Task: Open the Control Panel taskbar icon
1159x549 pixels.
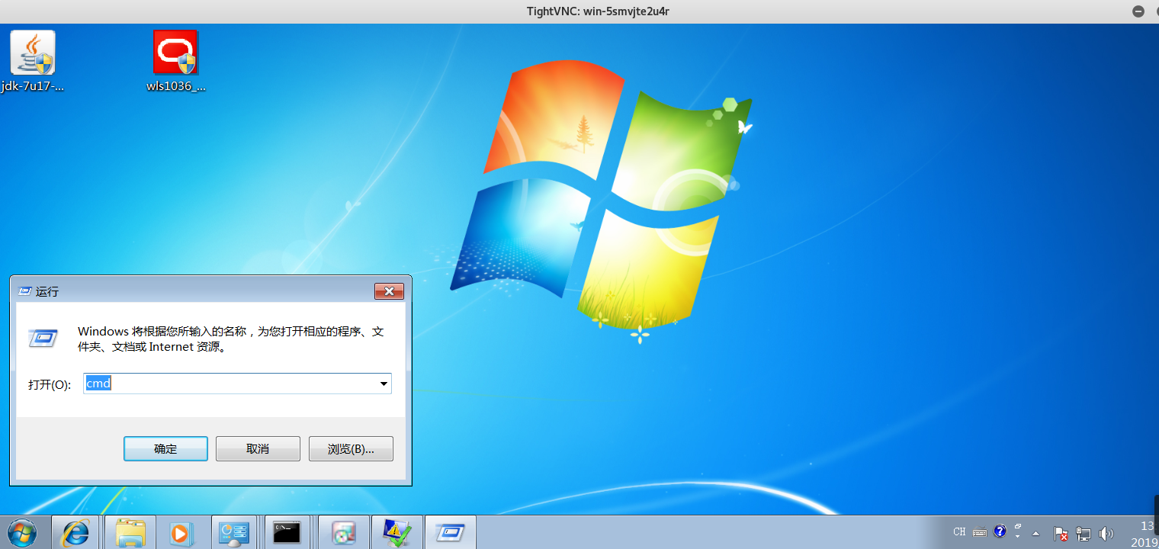Action: 233,532
